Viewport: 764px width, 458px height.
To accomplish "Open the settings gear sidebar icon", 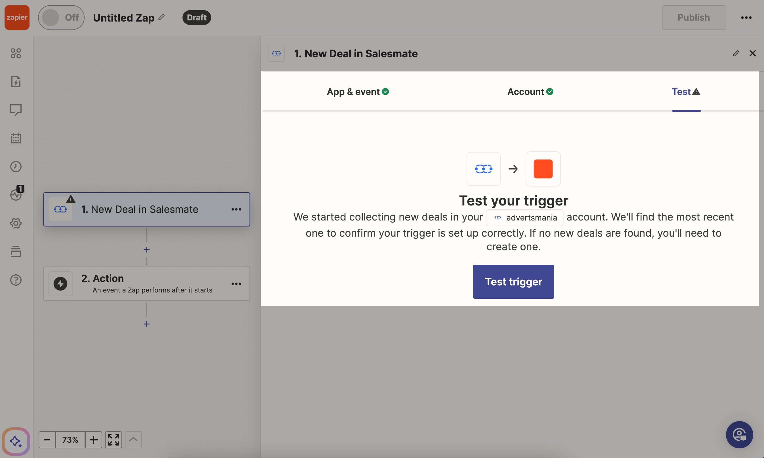I will coord(16,223).
